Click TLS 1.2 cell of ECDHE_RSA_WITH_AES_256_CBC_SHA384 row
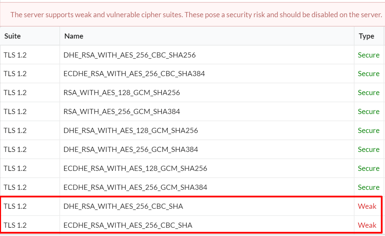385x236 pixels. point(15,74)
